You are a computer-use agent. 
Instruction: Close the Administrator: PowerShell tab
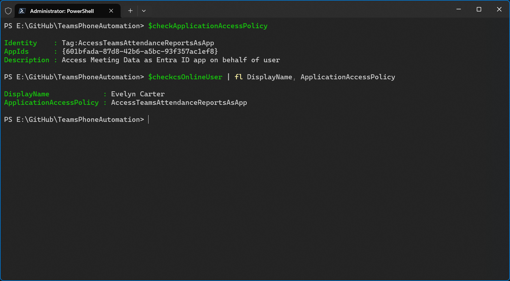pyautogui.click(x=111, y=11)
